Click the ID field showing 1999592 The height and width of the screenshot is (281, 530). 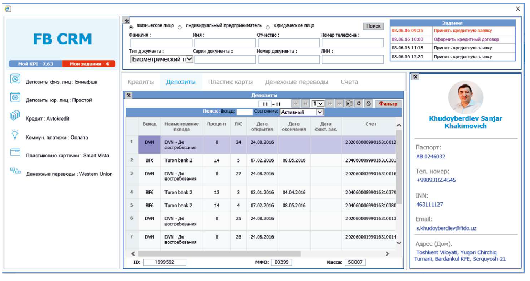(164, 262)
